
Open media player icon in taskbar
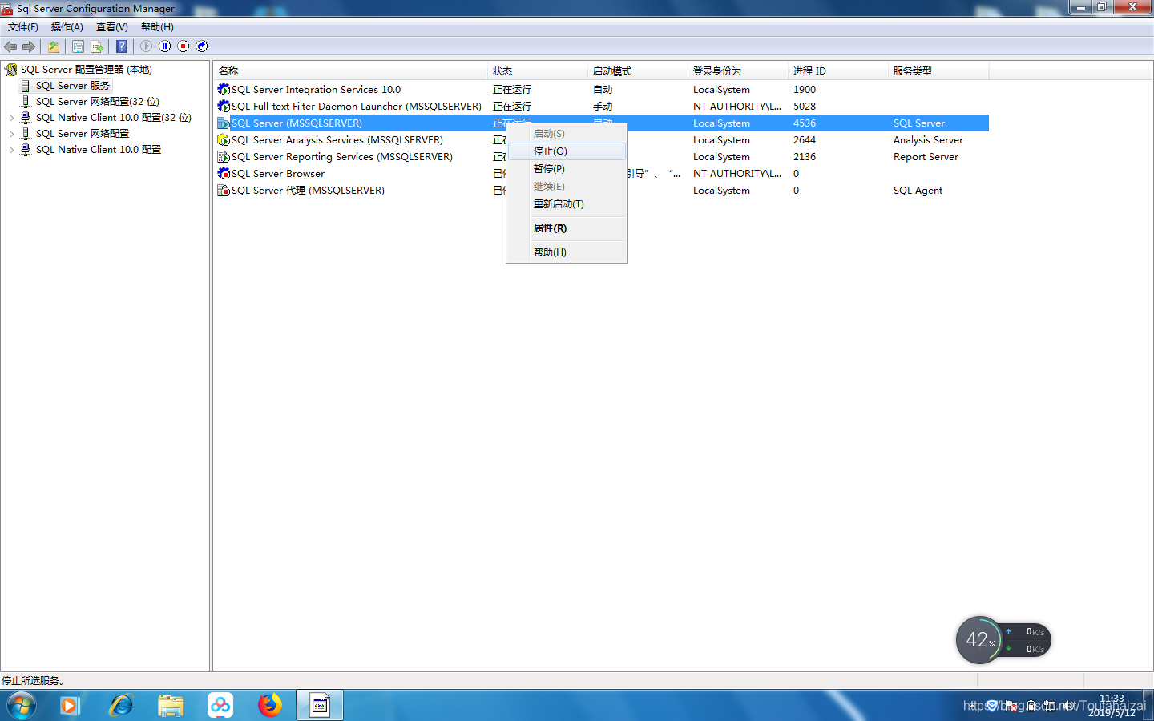(x=71, y=706)
